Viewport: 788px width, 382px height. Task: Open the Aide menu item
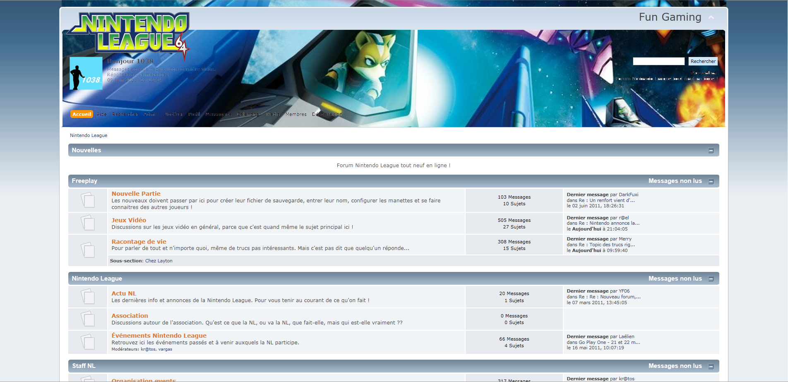(x=102, y=114)
